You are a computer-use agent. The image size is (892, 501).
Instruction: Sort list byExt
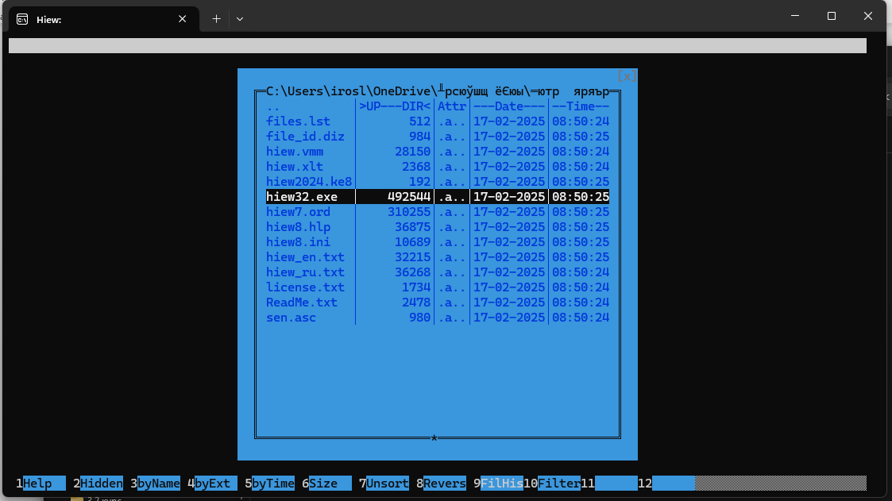(212, 484)
